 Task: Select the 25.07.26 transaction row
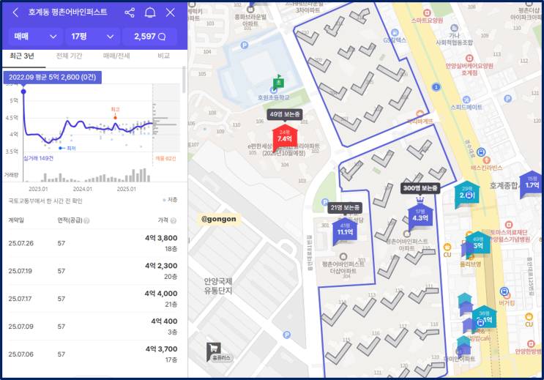coord(93,243)
